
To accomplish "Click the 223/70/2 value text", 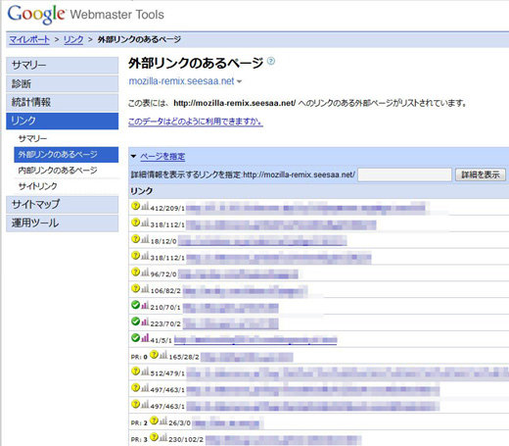I will (x=165, y=324).
